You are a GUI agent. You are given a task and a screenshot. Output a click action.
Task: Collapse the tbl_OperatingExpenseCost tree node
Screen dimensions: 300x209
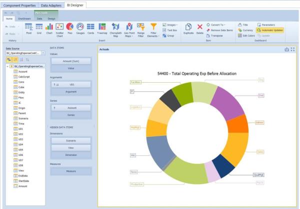[7, 66]
